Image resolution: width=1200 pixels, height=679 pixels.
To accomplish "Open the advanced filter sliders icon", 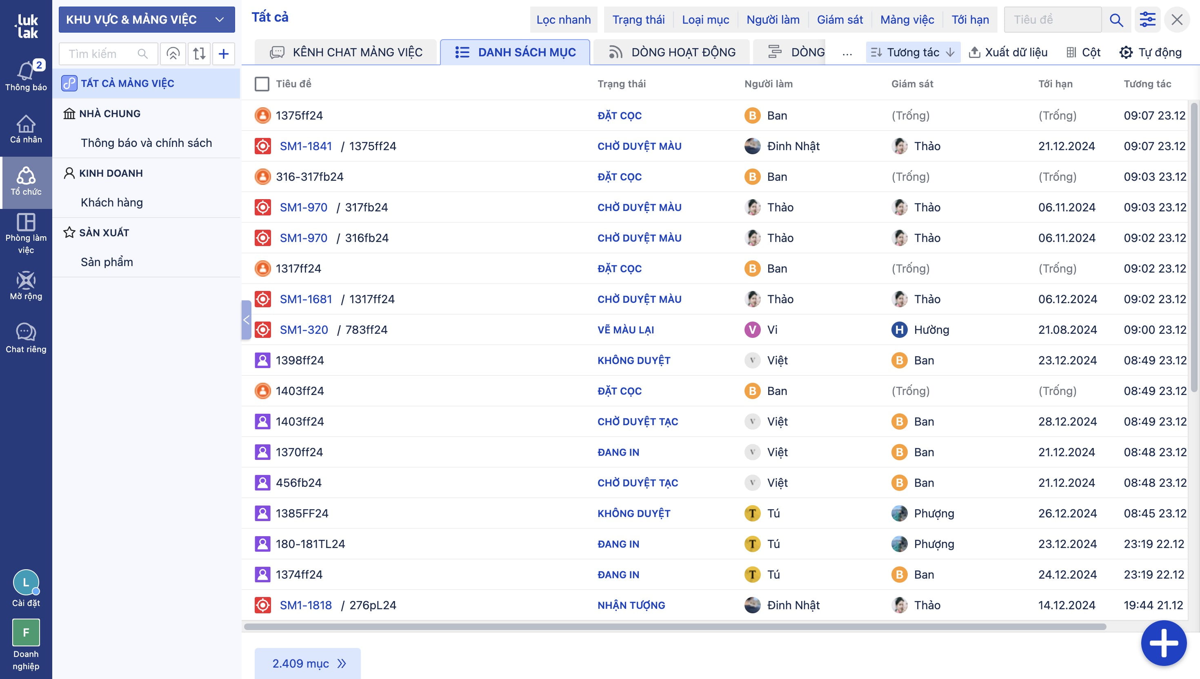I will (x=1147, y=20).
